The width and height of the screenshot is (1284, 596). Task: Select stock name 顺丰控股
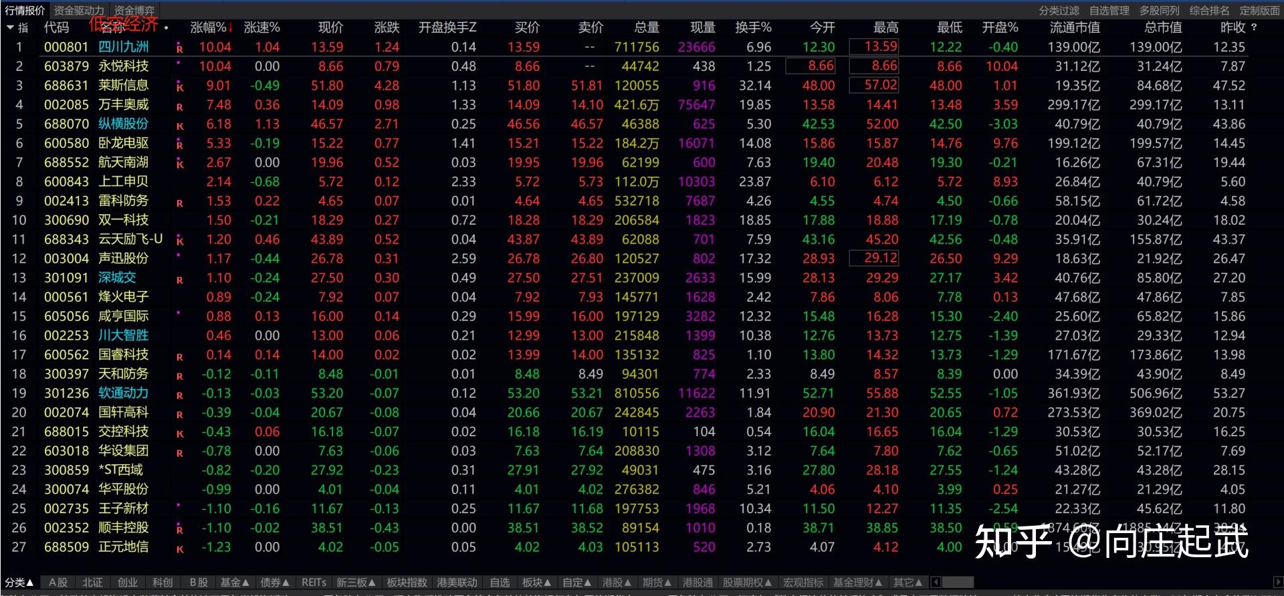124,528
